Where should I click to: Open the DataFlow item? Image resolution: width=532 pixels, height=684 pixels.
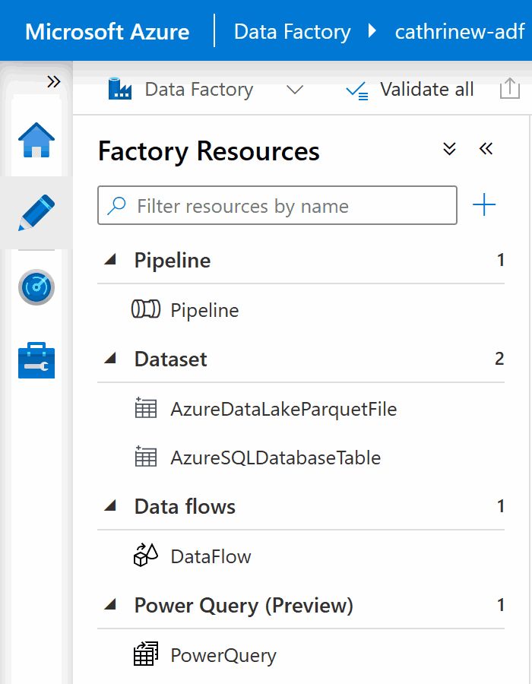pos(211,556)
